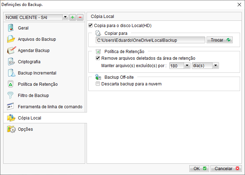Screen dimensions: 245x175
Task: Click the Política de Retenção recycle bin icon
Action: pyautogui.click(x=11, y=84)
